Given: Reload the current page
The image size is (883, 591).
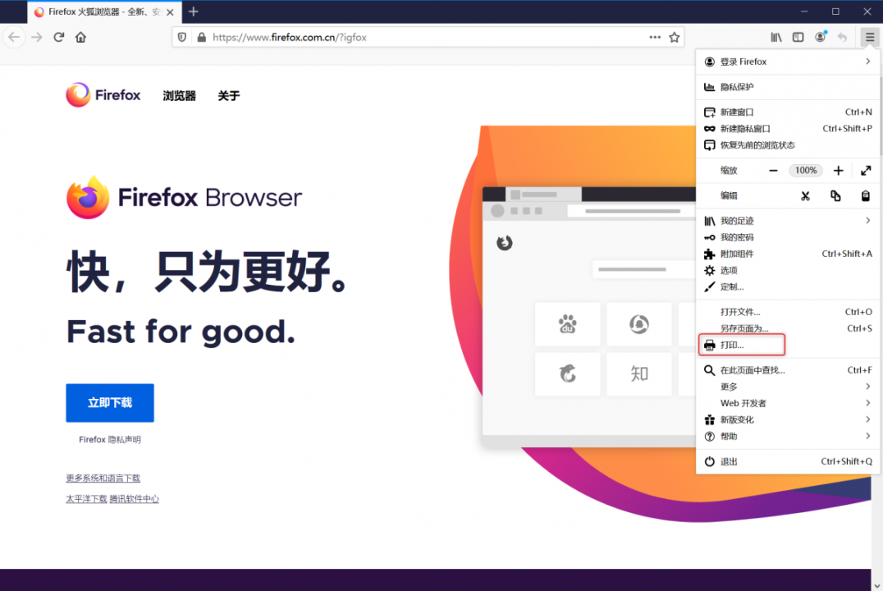Looking at the screenshot, I should pos(58,37).
